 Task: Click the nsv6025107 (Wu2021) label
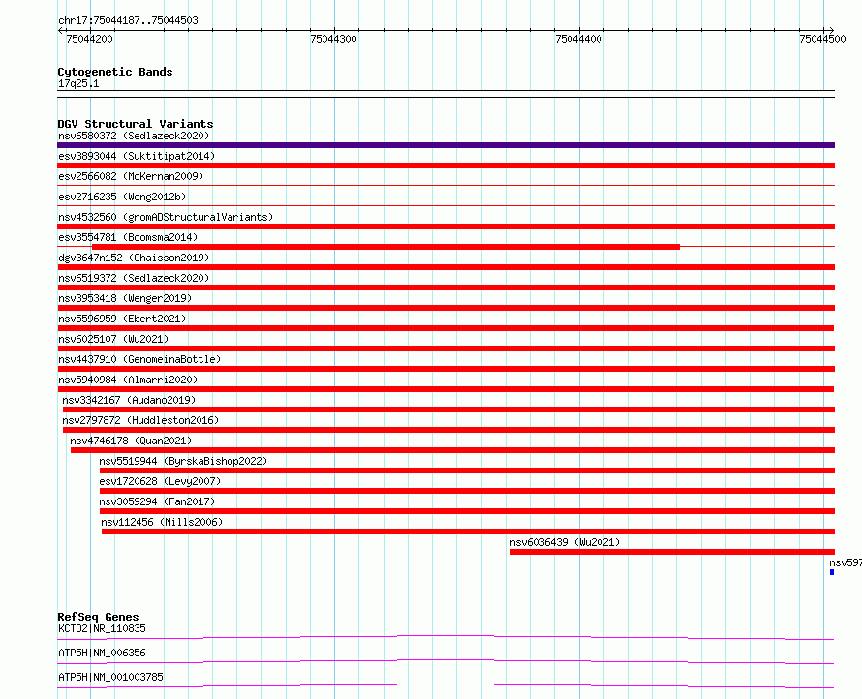click(x=113, y=339)
